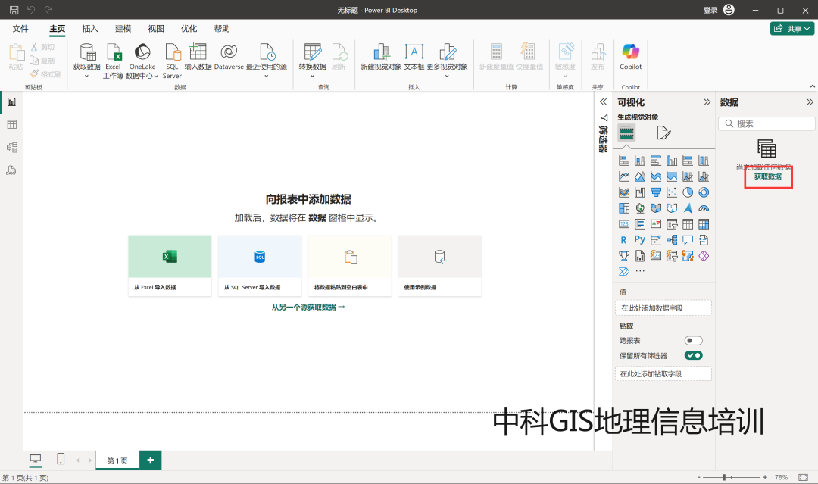Expand the 获取数据 dropdown arrow
Screen dimensions: 818x484
pos(86,77)
